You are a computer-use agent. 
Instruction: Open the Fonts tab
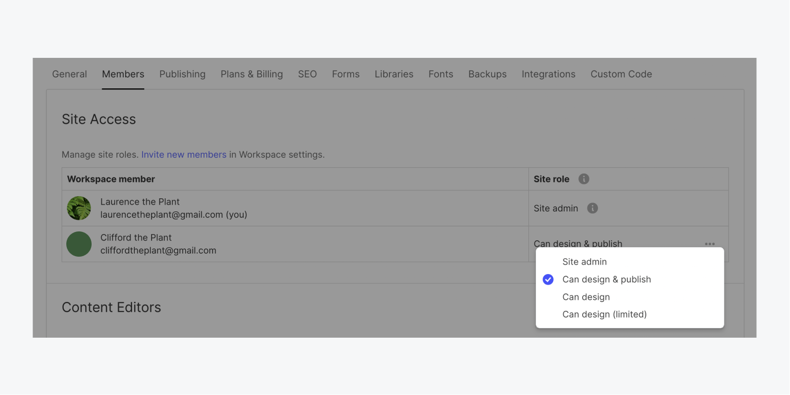pos(441,74)
